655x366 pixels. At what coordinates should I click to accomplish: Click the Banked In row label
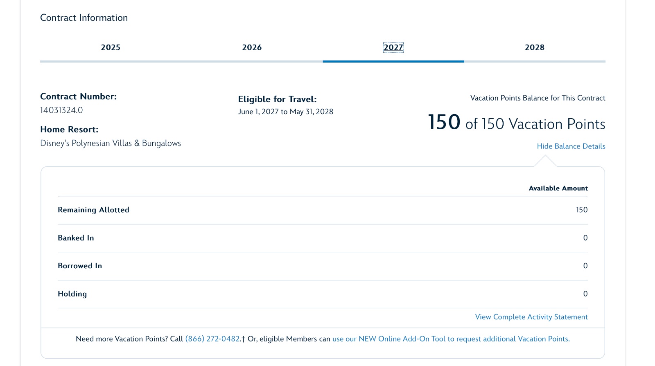(x=76, y=238)
